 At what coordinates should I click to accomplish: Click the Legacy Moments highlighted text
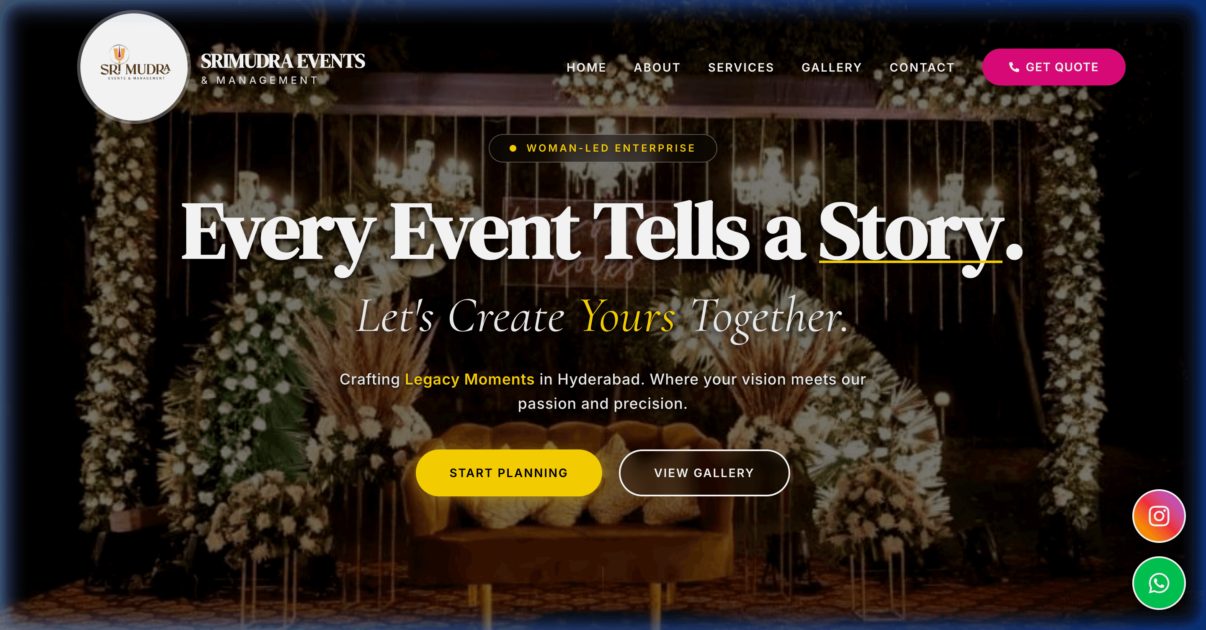[x=469, y=379]
